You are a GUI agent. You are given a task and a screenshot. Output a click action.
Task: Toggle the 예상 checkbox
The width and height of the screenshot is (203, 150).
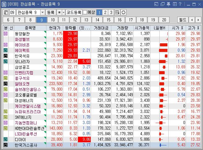(85, 12)
